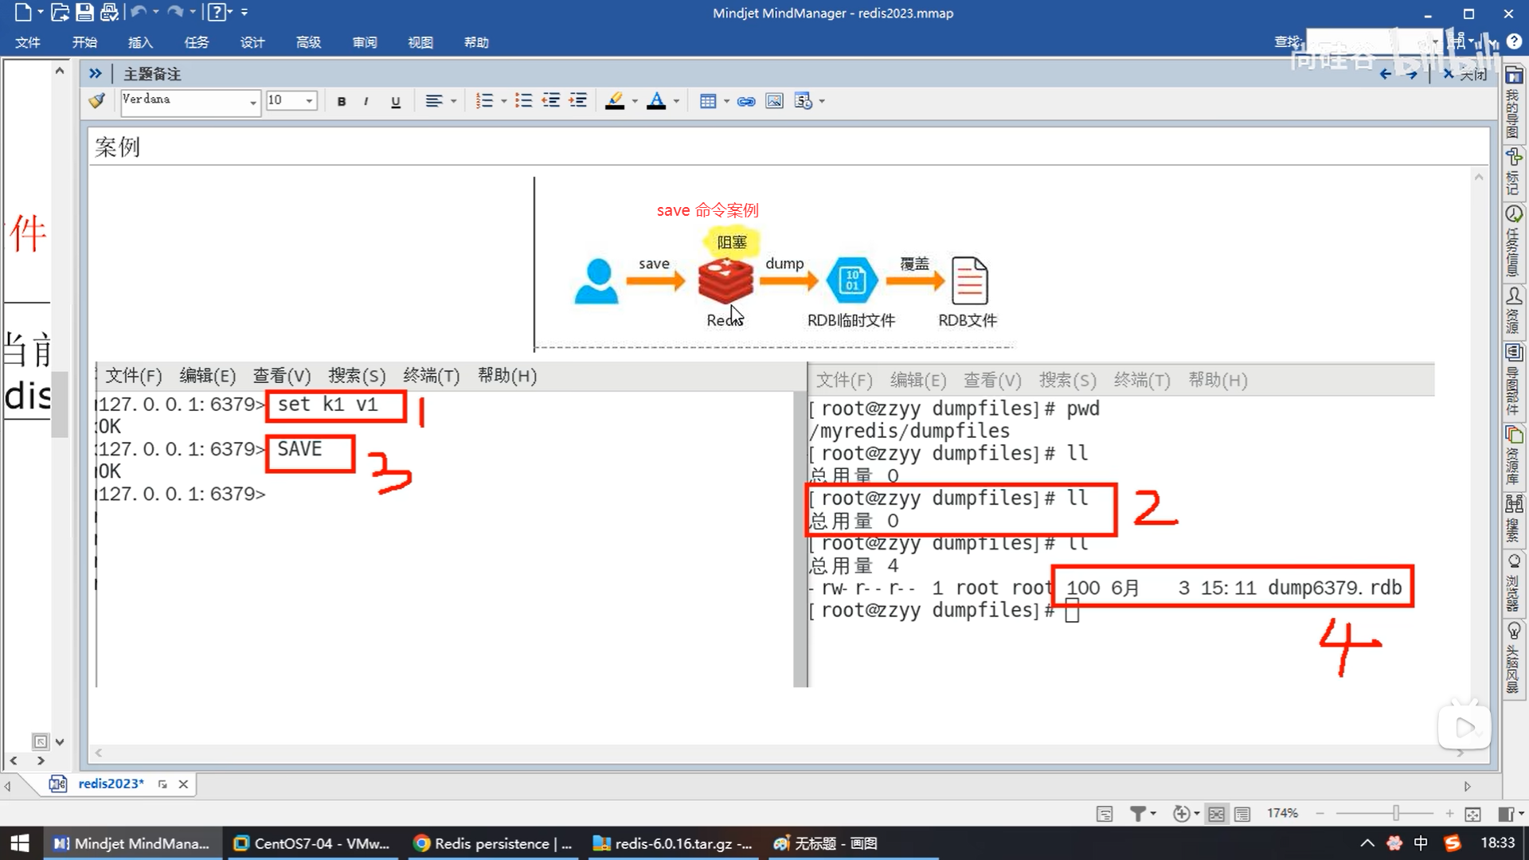1529x860 pixels.
Task: Click the bulleted list icon
Action: tap(523, 101)
